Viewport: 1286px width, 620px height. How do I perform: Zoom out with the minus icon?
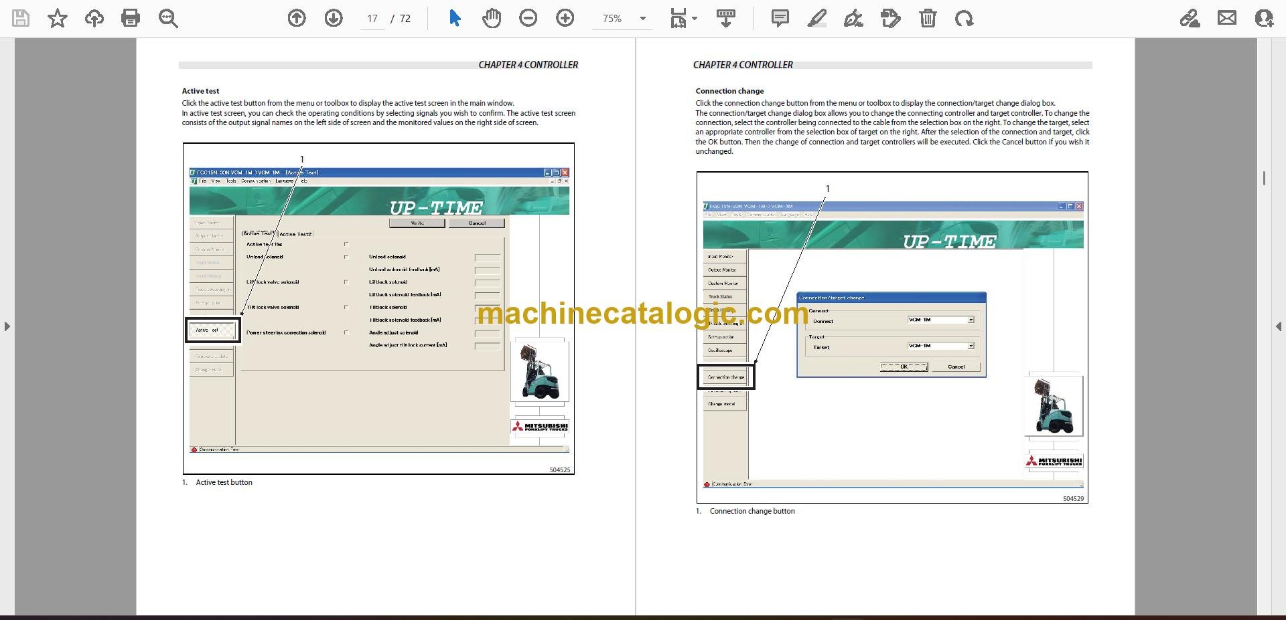tap(528, 18)
